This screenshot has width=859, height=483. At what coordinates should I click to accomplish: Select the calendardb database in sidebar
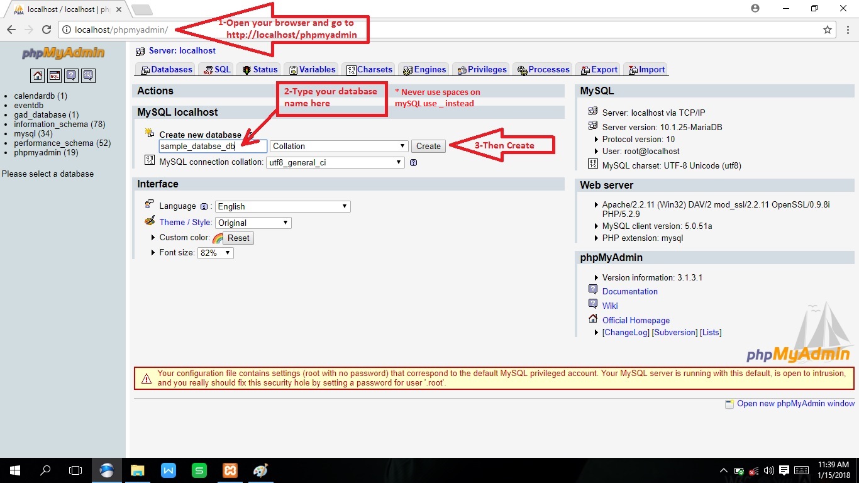[x=40, y=96]
